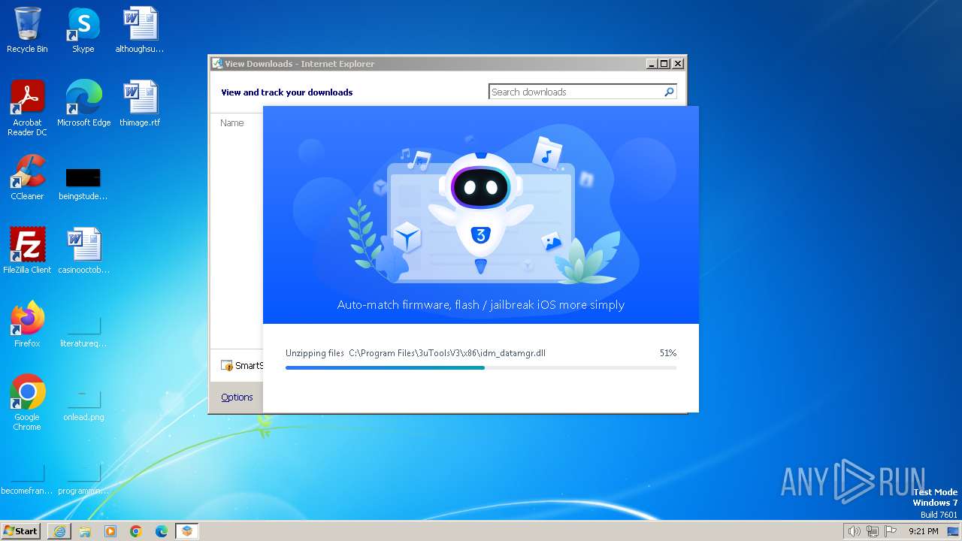Click Show desktop button in tray

(953, 531)
